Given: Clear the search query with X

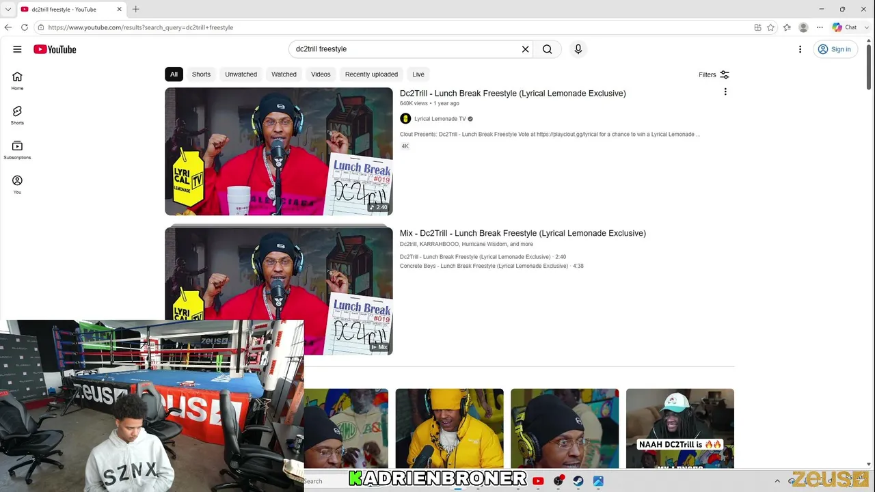Looking at the screenshot, I should point(525,49).
